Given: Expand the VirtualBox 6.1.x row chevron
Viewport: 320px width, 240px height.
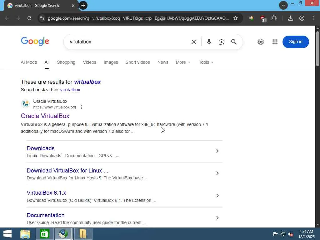Looking at the screenshot, I should tap(217, 196).
